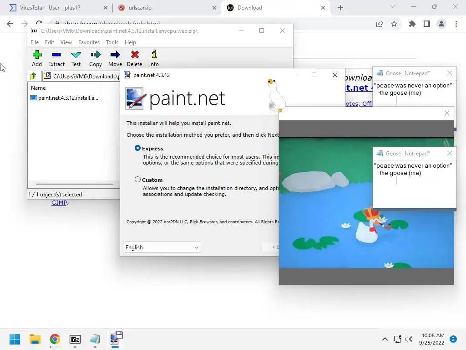466x350 pixels.
Task: Close the paint.net 4.3.12 installer window
Action: coord(335,75)
